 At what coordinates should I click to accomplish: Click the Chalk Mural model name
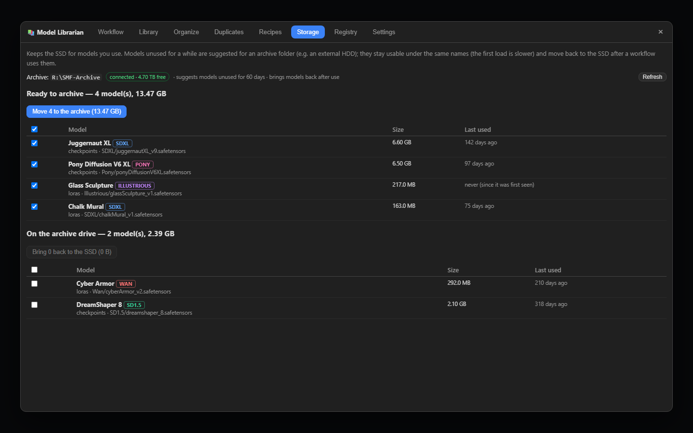[x=86, y=206]
